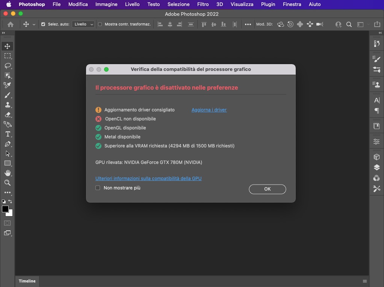Open the Apple menu
This screenshot has width=384, height=287.
[9, 5]
